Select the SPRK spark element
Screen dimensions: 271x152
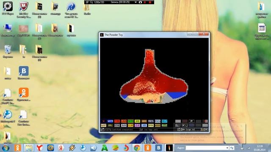(x=151, y=125)
